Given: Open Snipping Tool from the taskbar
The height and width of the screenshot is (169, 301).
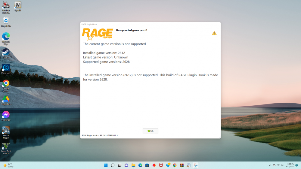Looking at the screenshot, I should point(195,165).
